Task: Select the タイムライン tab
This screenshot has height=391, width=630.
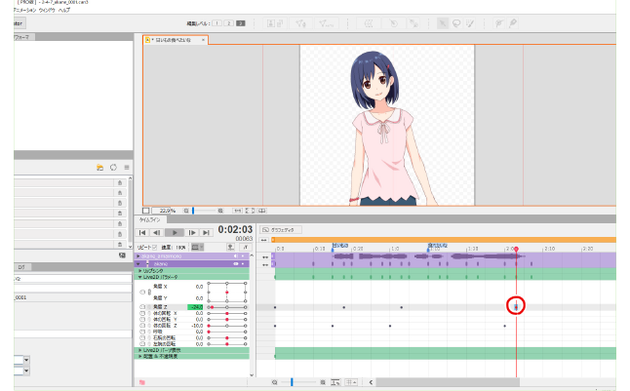Action: (150, 219)
